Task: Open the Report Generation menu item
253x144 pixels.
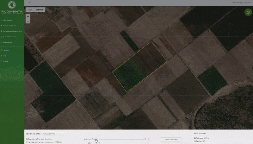Action: pos(9,37)
